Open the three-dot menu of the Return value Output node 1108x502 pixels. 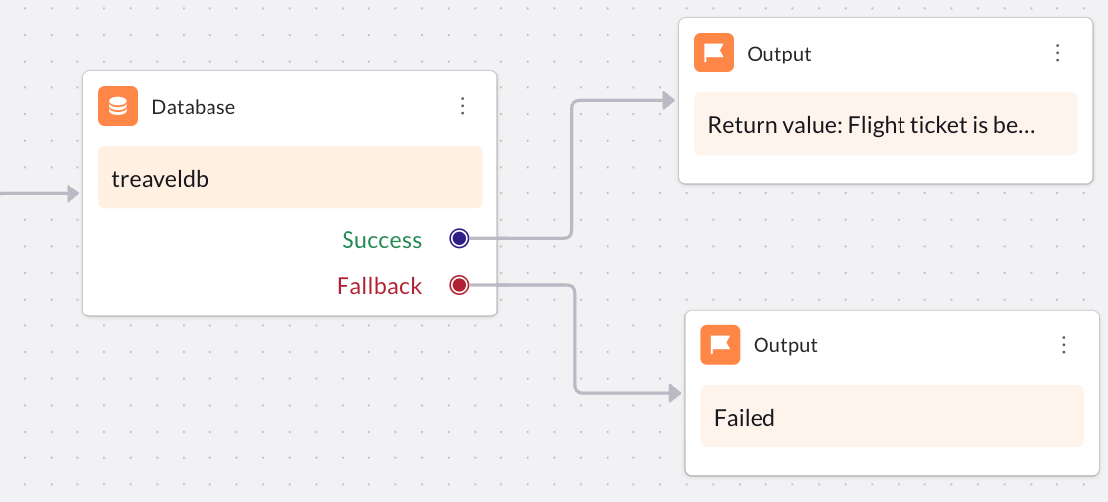1057,54
